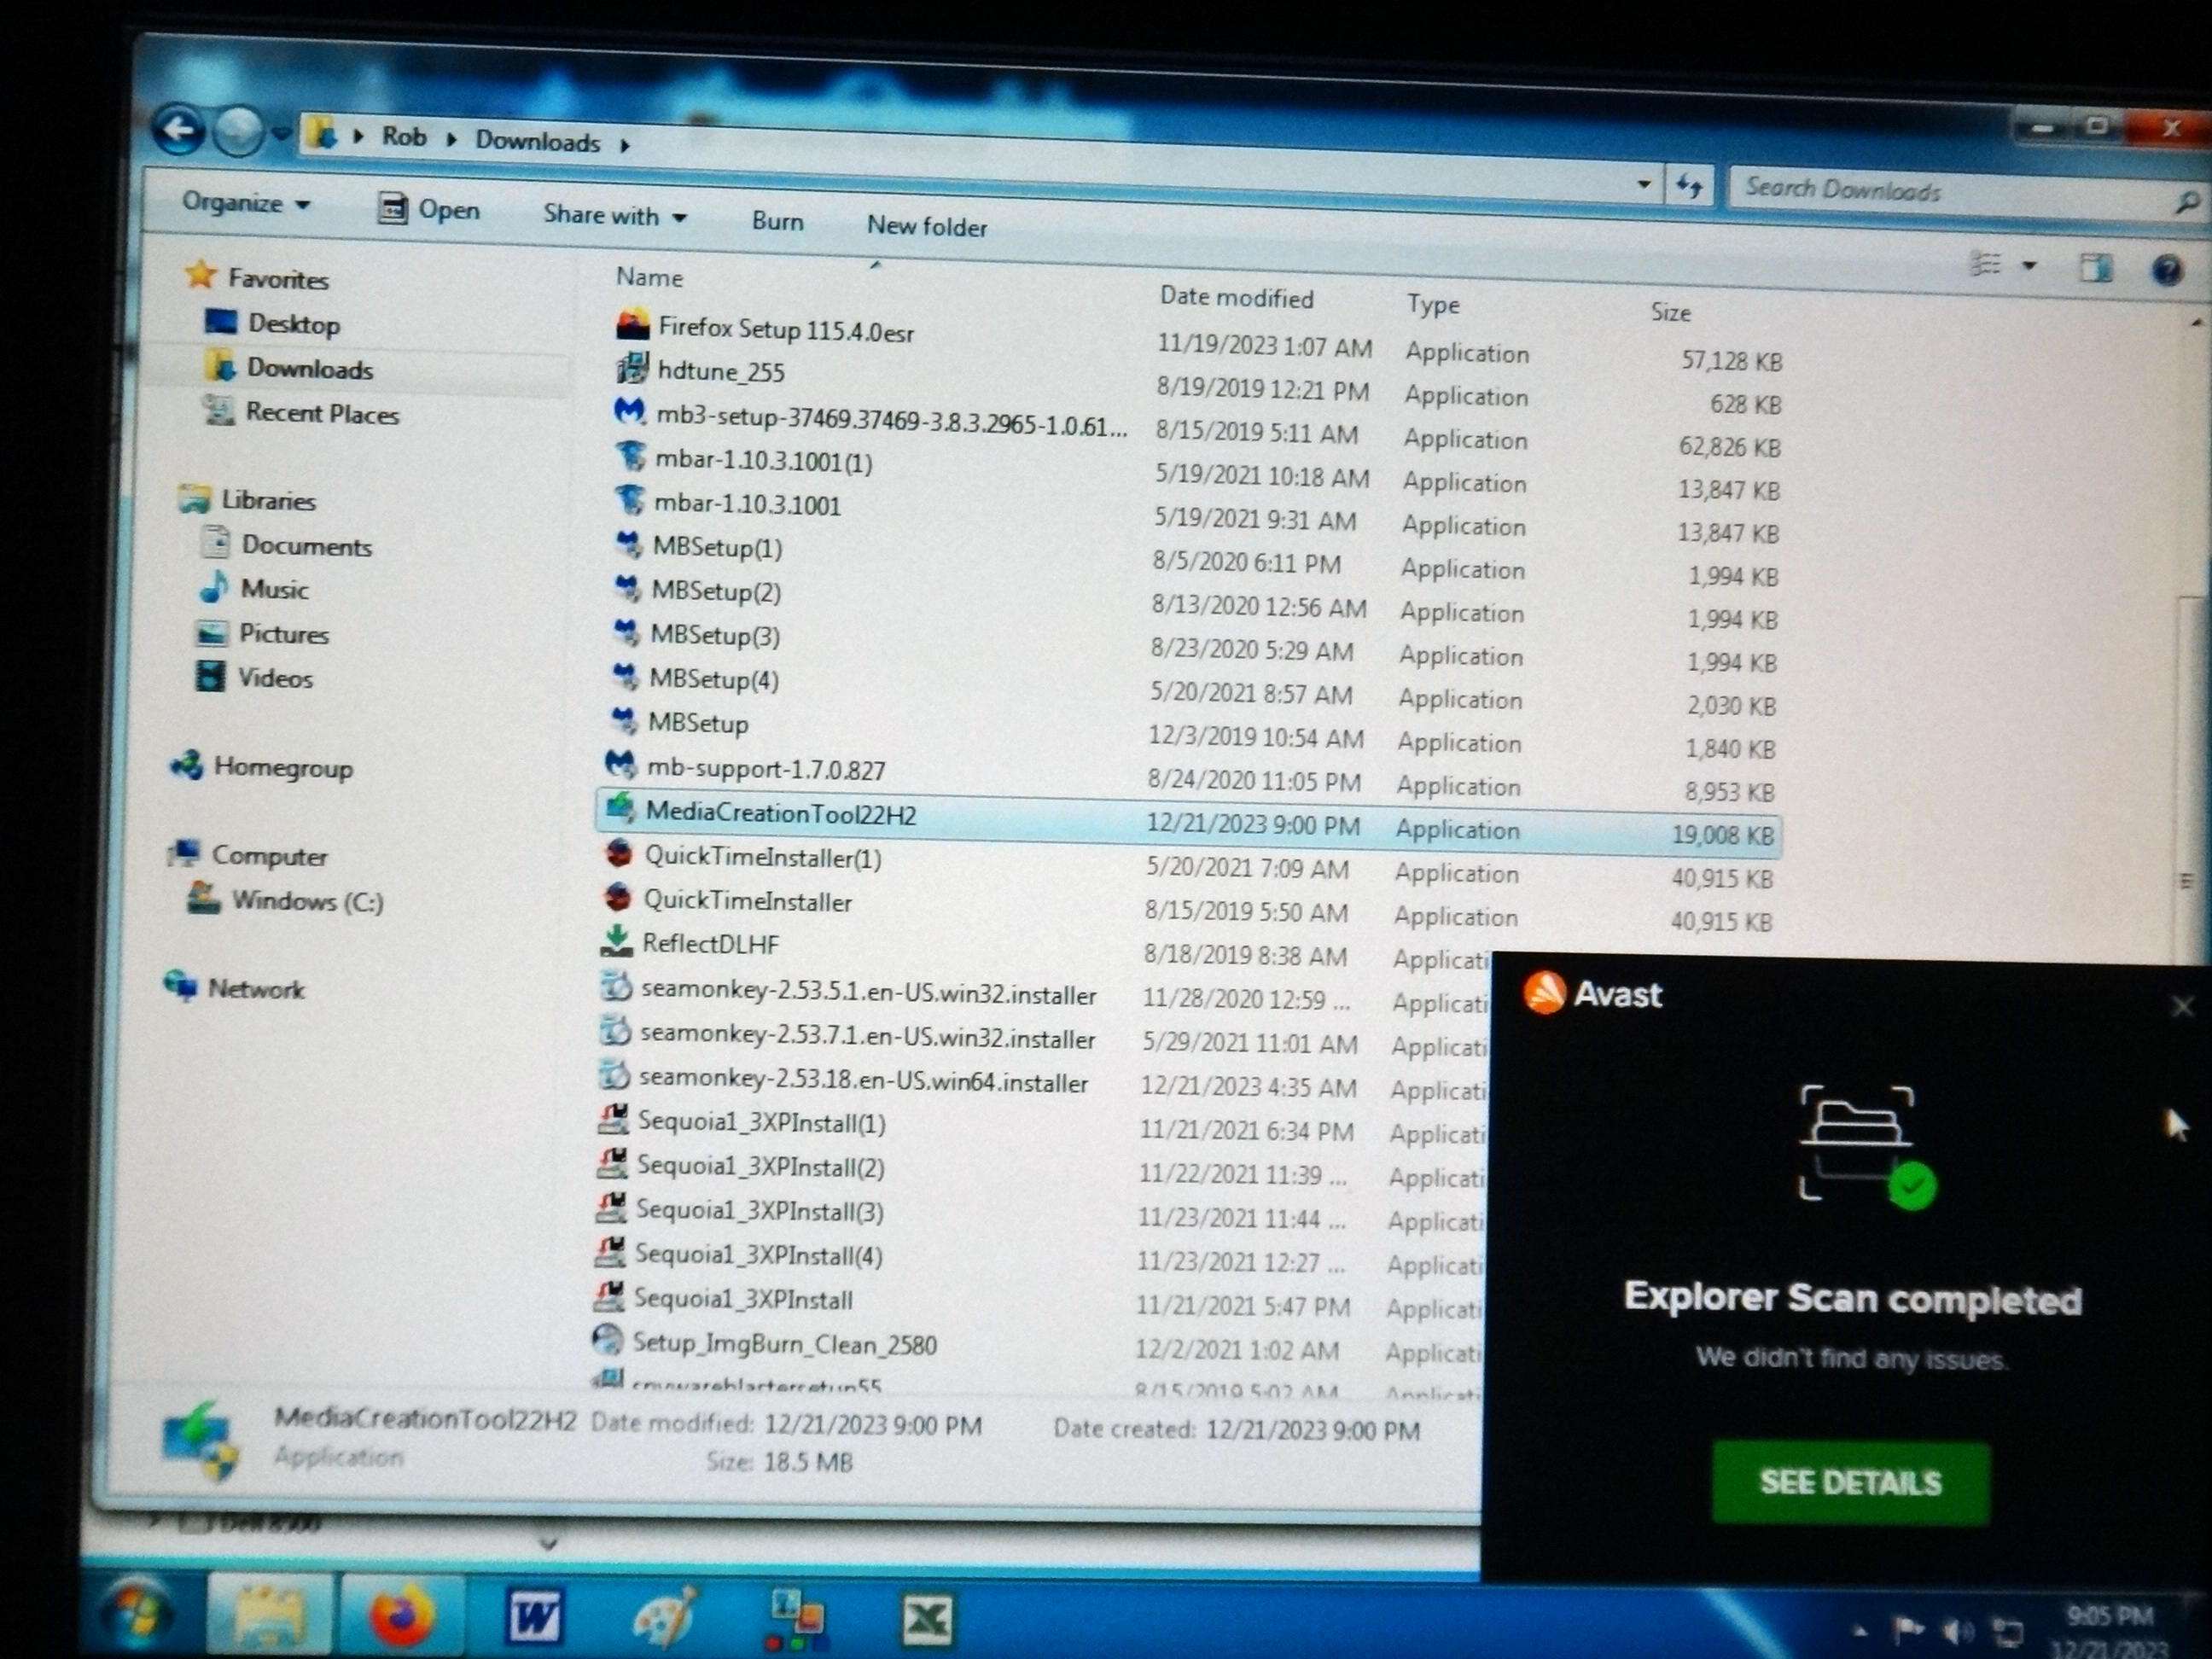The width and height of the screenshot is (2212, 1659).
Task: Select Computer in navigation pane
Action: coord(248,855)
